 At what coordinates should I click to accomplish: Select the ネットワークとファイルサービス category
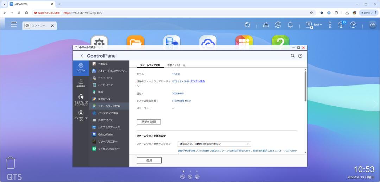pos(81,100)
